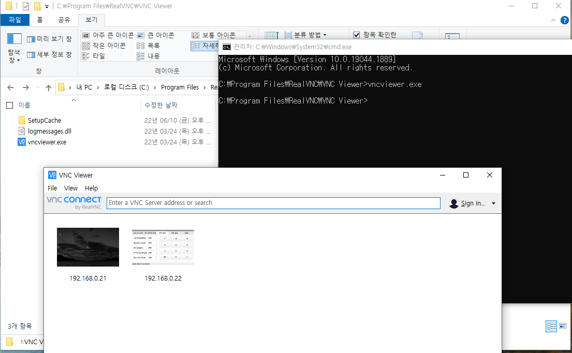
Task: Select Medium icons (보통 아이콘) layout
Action: [x=214, y=35]
